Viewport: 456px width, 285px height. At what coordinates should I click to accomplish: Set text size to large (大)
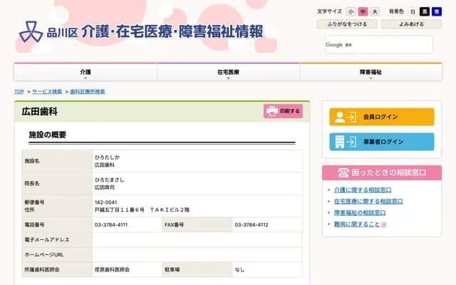coord(375,12)
